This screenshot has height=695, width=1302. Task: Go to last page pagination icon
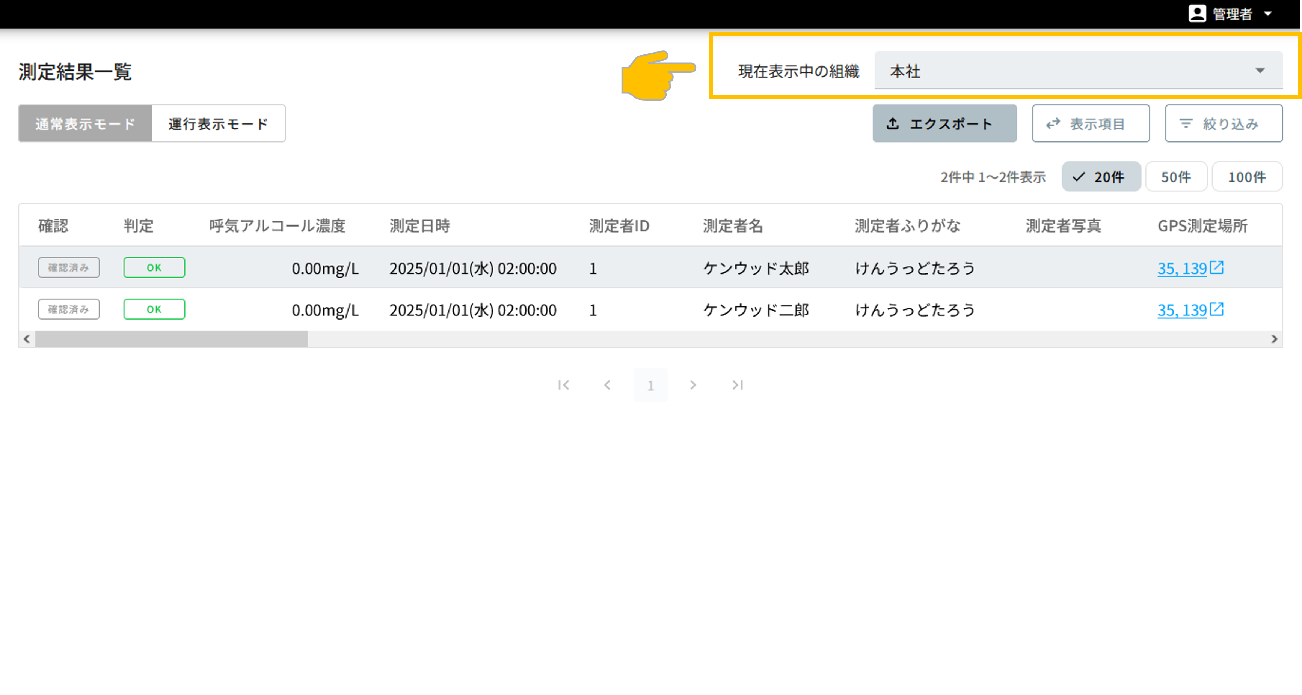(x=738, y=385)
